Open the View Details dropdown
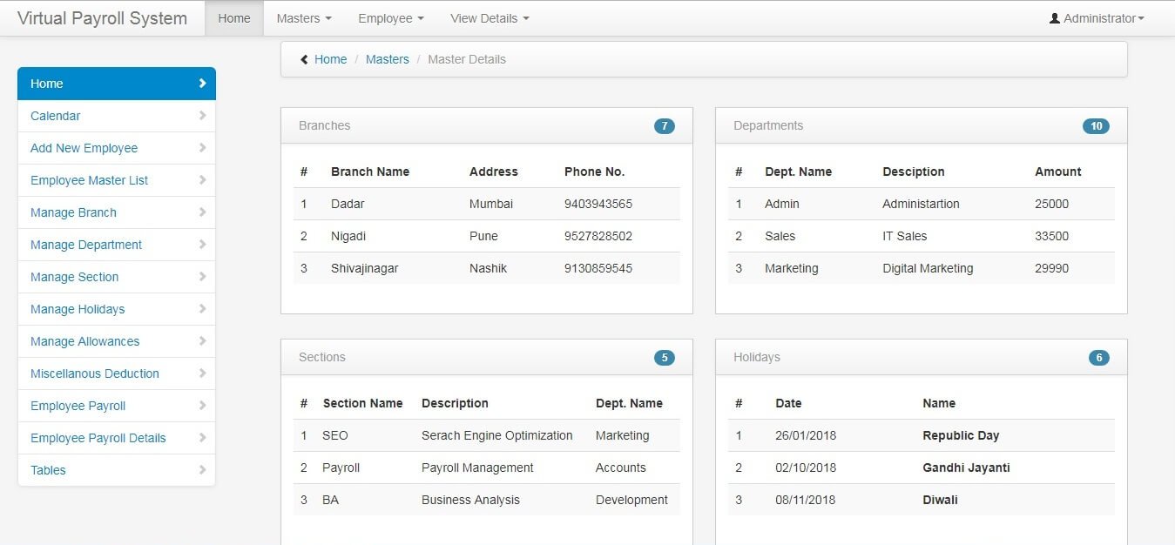The image size is (1175, 545). [489, 18]
